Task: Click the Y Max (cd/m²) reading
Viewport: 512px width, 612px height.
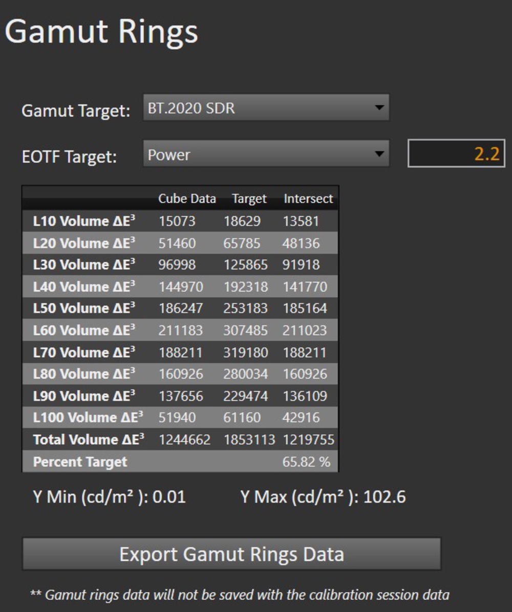Action: click(x=323, y=496)
